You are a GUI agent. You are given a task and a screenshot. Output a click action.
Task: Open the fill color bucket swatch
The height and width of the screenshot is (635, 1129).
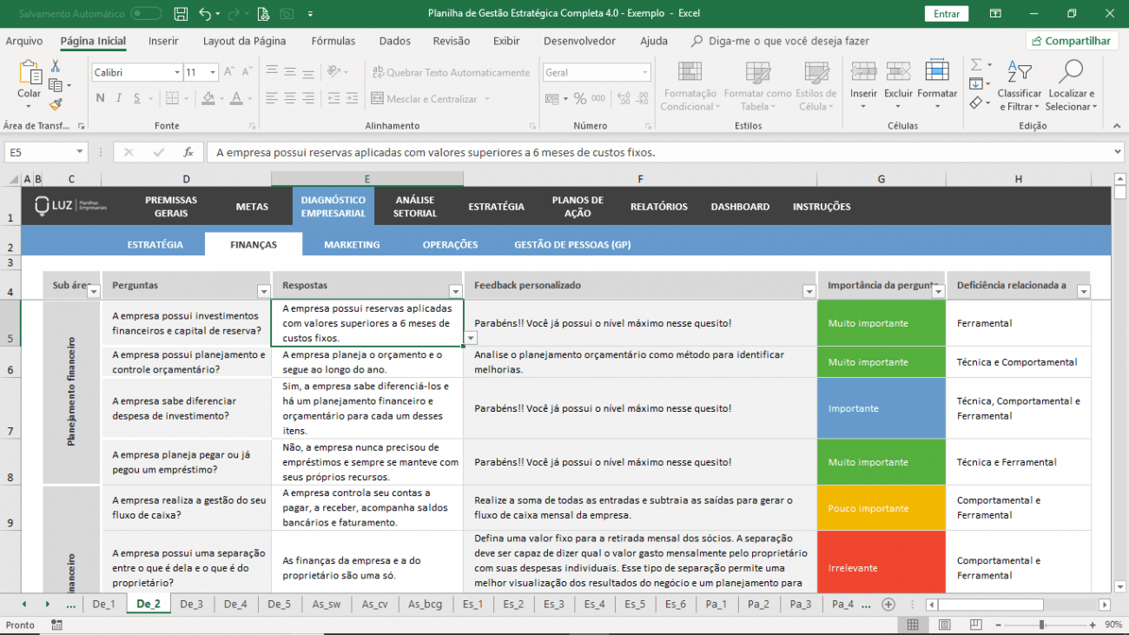(207, 99)
